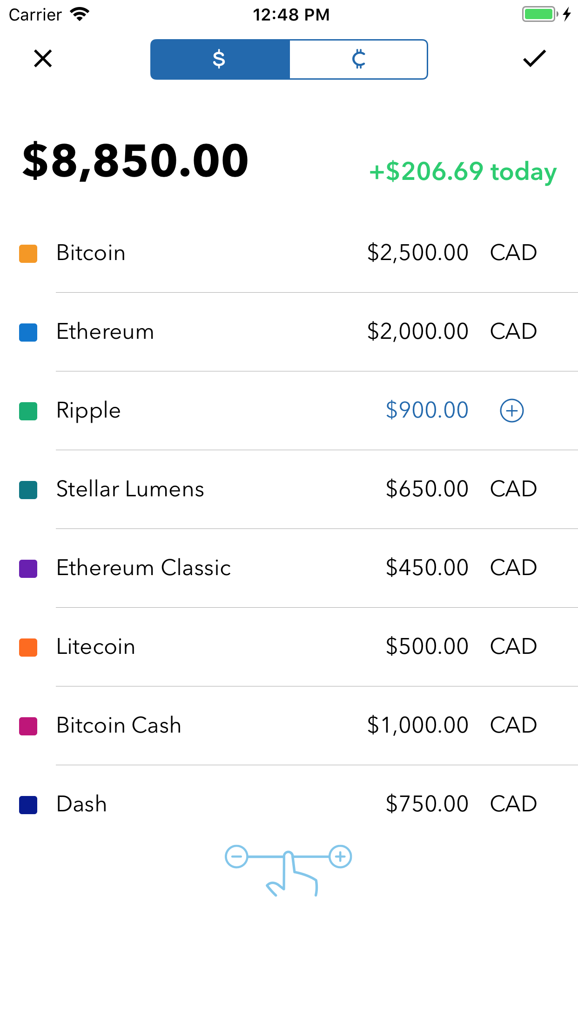Screen dimensions: 578x1029
Task: Change CAD currency on Ethereum row
Action: (513, 332)
